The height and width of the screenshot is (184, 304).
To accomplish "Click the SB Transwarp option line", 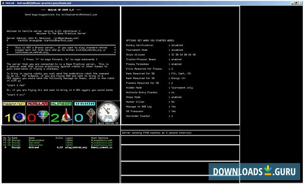I will coord(151,111).
